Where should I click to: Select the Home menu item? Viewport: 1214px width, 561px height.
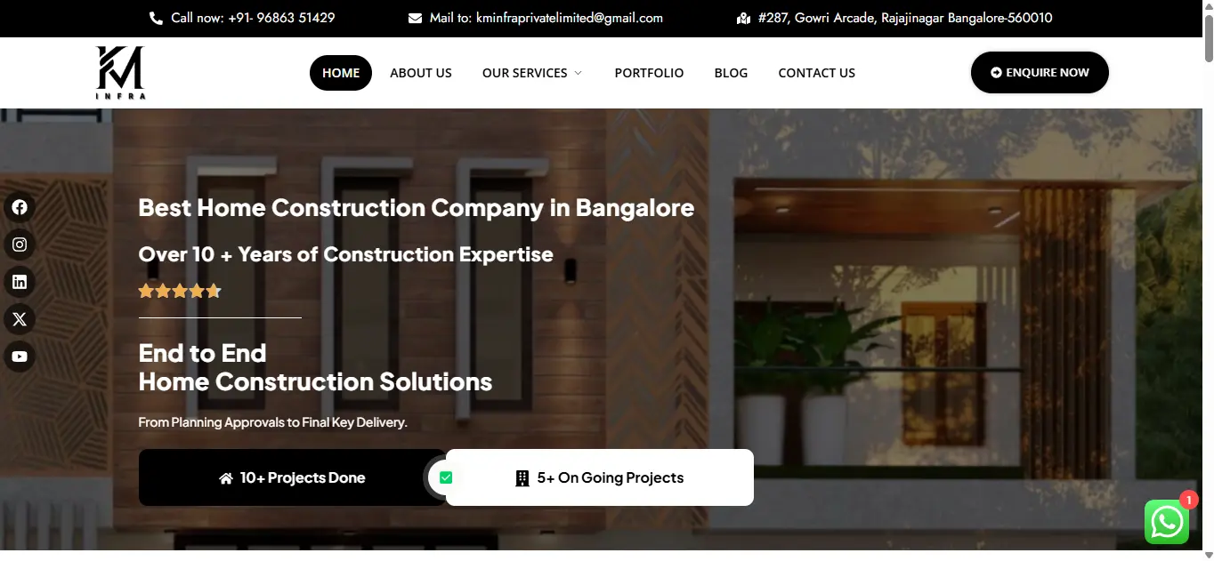[341, 73]
